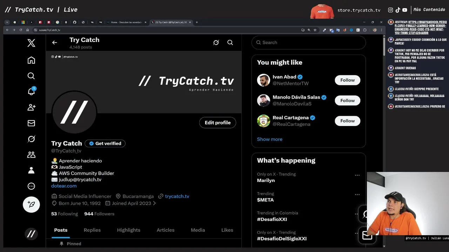Open more options for Marilyn trend
449x252 pixels.
point(357,175)
